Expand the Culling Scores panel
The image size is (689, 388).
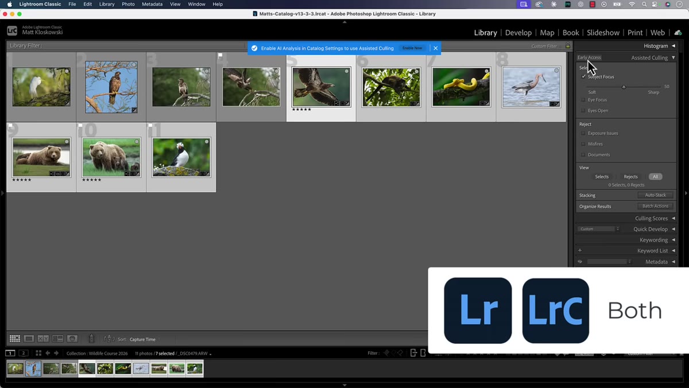click(673, 218)
